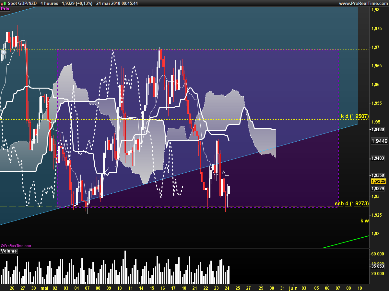
Task: Click the bell alert icon on chart
Action: [3, 52]
